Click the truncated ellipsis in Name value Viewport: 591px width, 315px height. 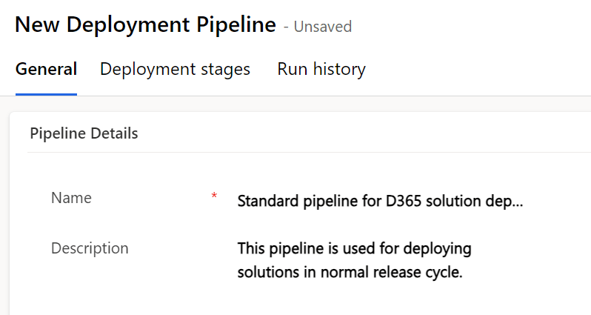(518, 202)
